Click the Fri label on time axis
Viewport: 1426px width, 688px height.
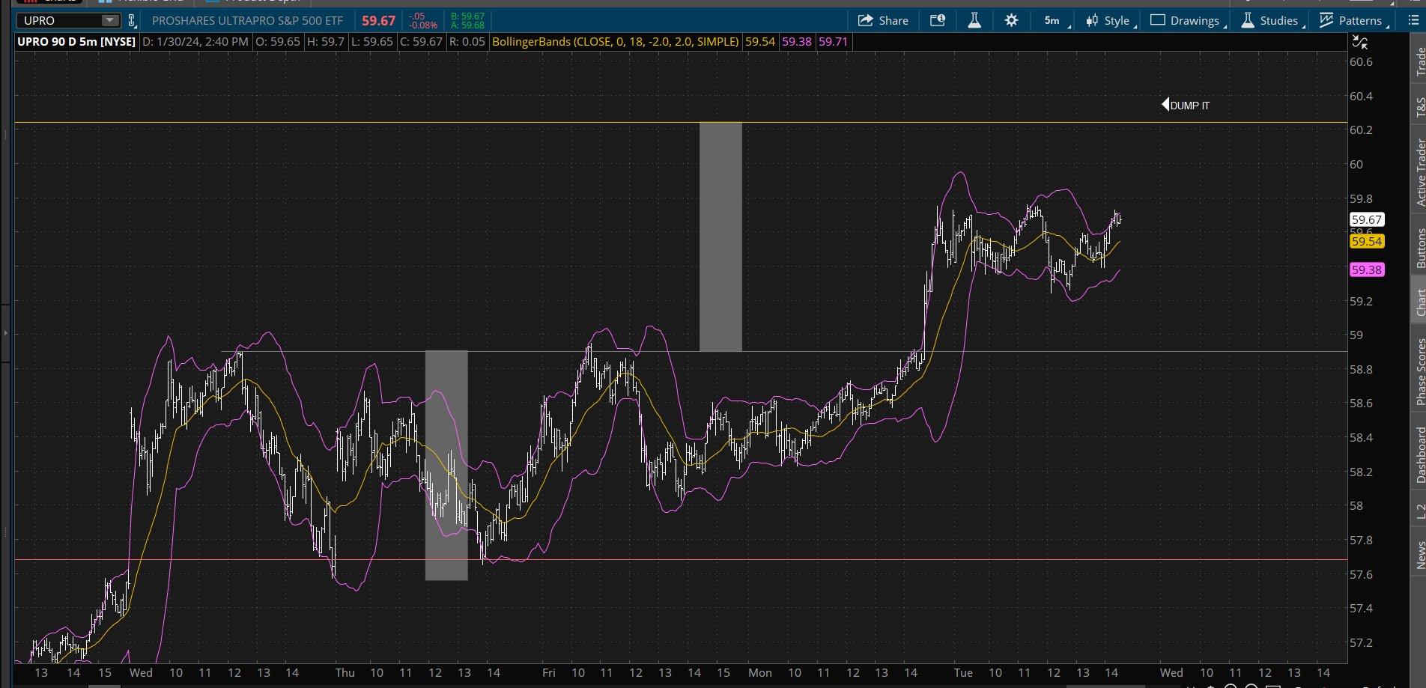(x=549, y=672)
